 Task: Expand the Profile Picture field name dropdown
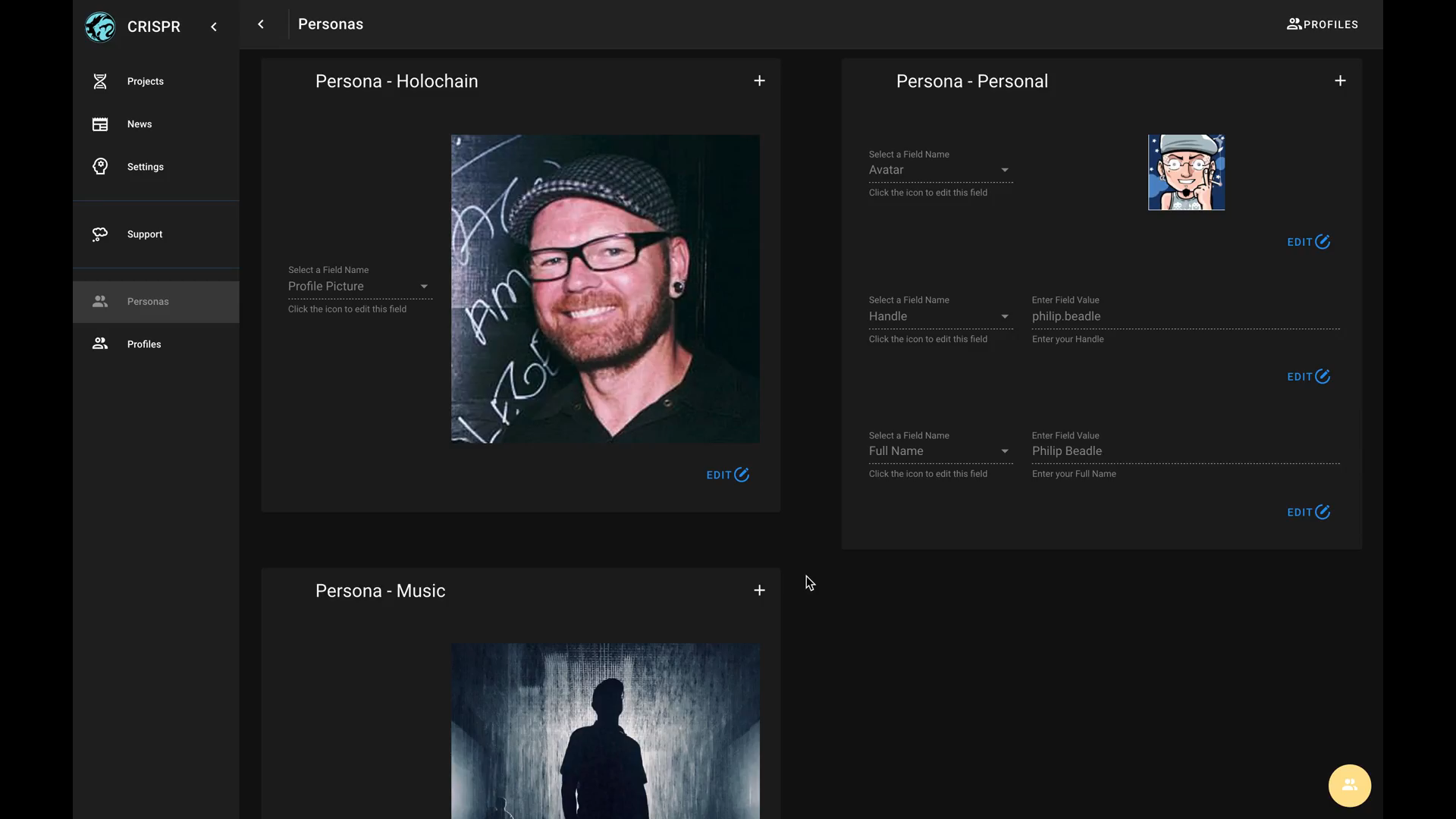click(x=424, y=287)
